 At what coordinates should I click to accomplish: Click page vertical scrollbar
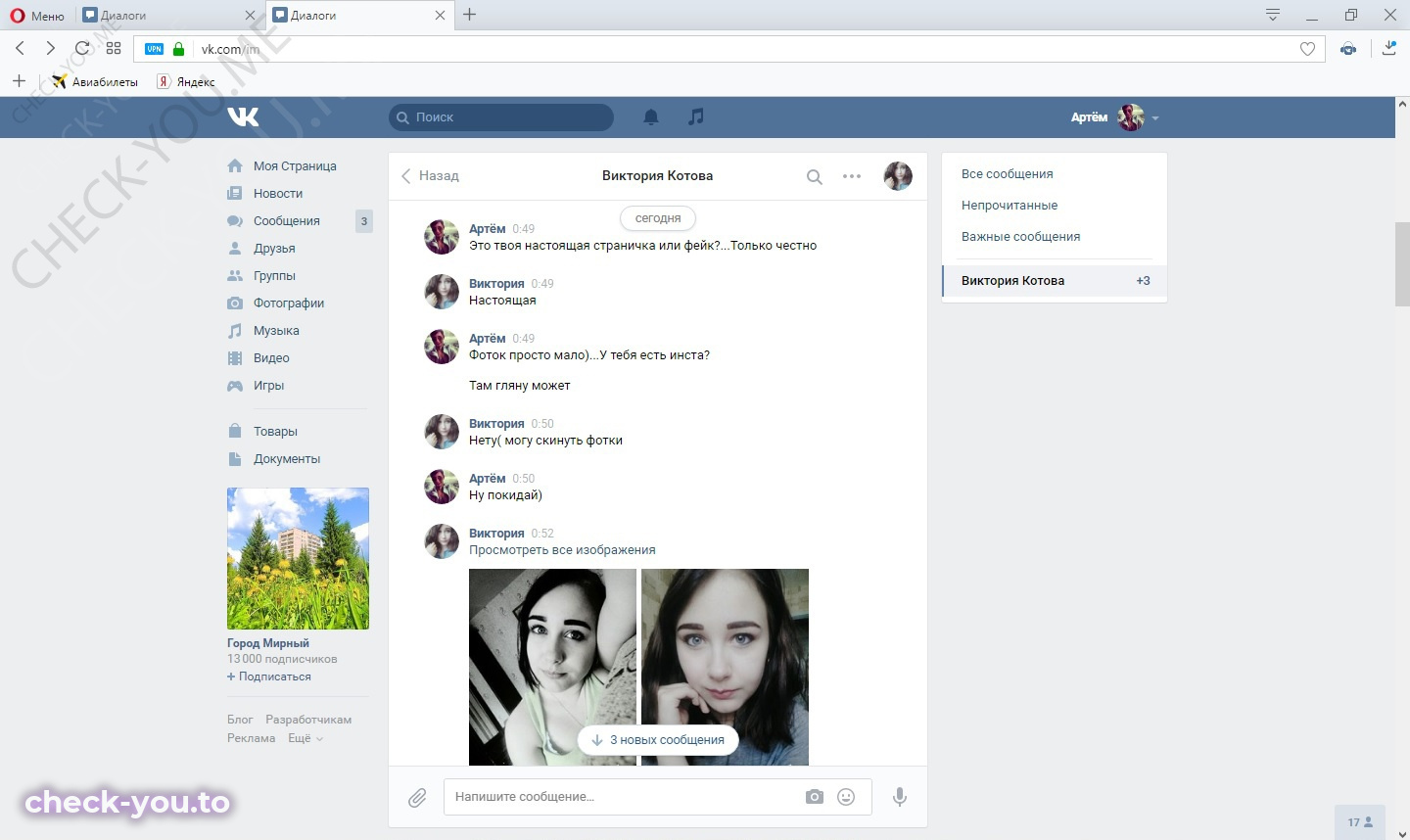click(x=1402, y=264)
